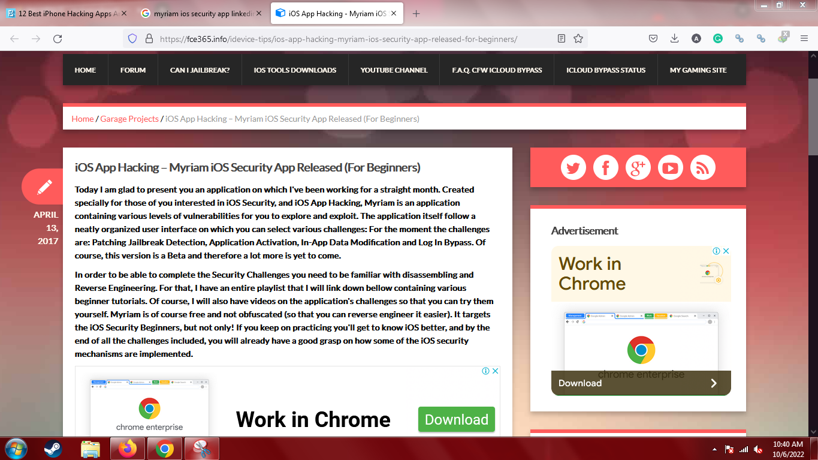Close the sidebar Work in Chrome ad
818x460 pixels.
726,251
